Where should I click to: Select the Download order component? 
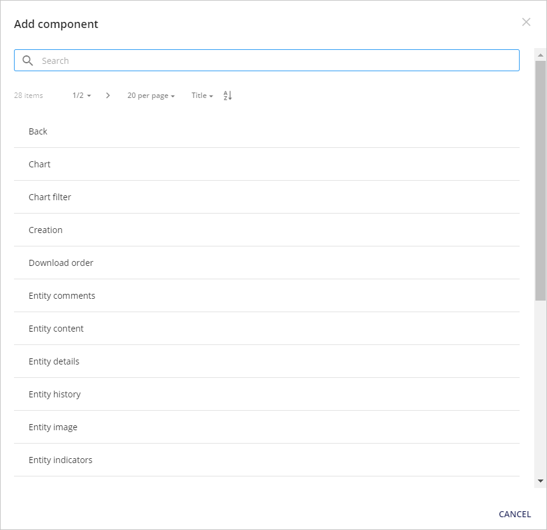[x=267, y=263]
